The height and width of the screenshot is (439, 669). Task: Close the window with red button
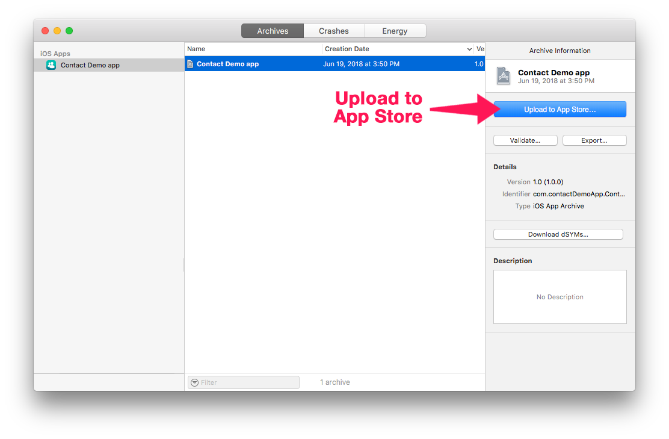click(45, 31)
